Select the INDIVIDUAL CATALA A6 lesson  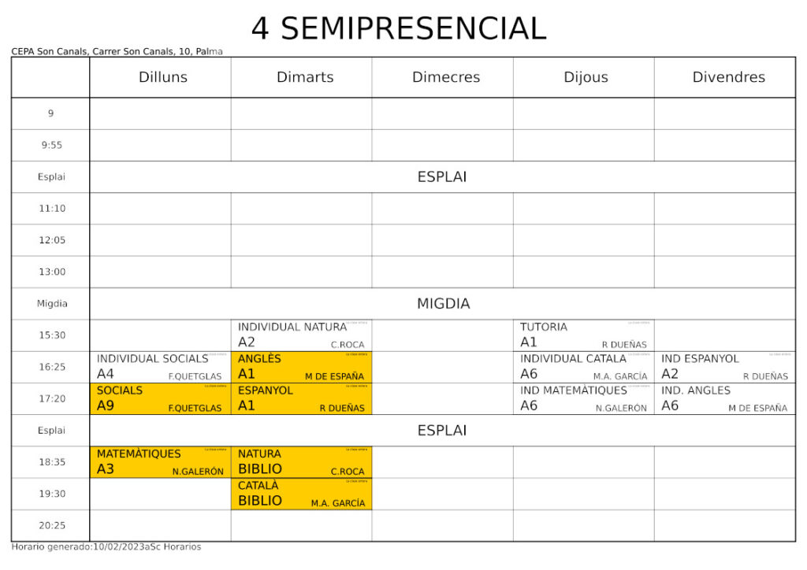point(584,367)
